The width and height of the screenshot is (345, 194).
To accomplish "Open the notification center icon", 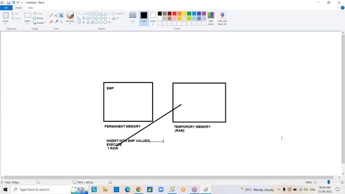I will pos(338,189).
